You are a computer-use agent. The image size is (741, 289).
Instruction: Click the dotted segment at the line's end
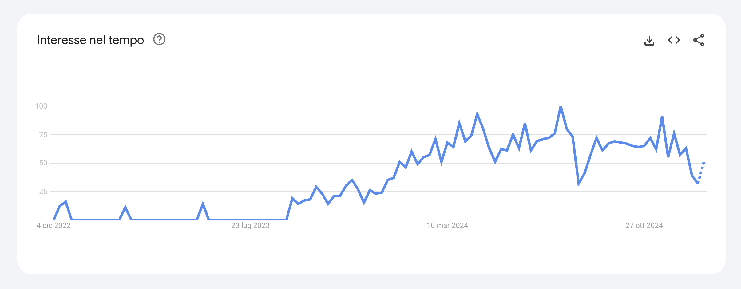[701, 172]
